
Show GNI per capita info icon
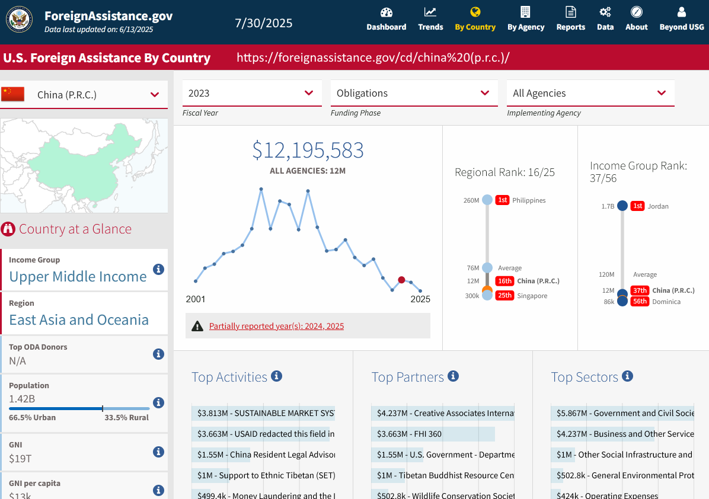click(158, 490)
